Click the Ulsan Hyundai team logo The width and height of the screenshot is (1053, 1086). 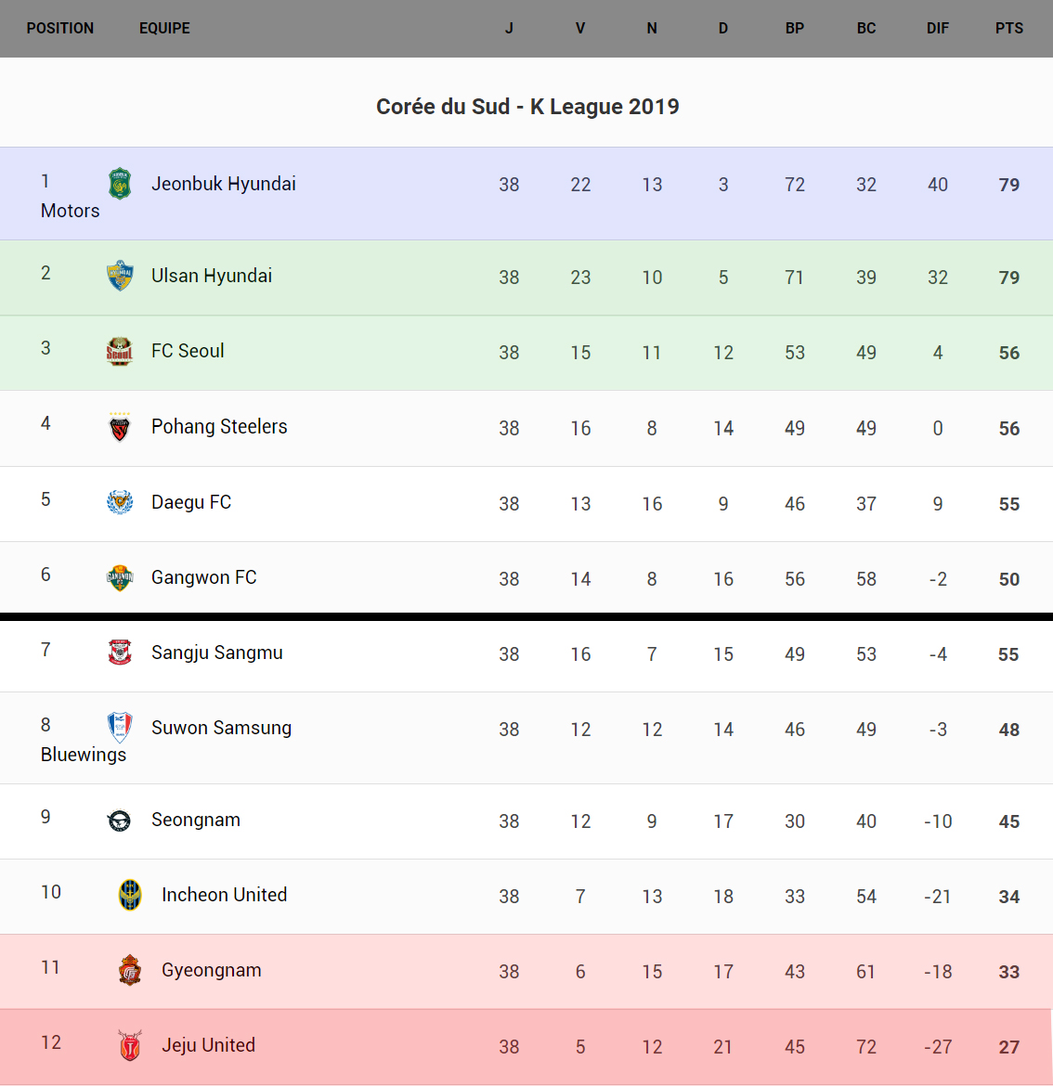[x=120, y=276]
